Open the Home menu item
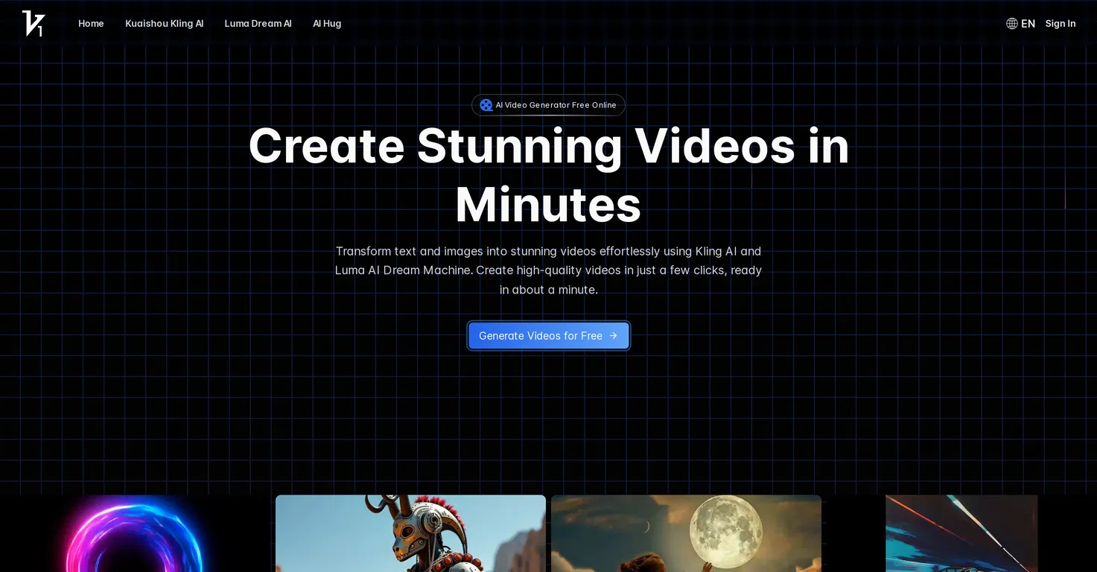The image size is (1097, 572). (x=91, y=24)
